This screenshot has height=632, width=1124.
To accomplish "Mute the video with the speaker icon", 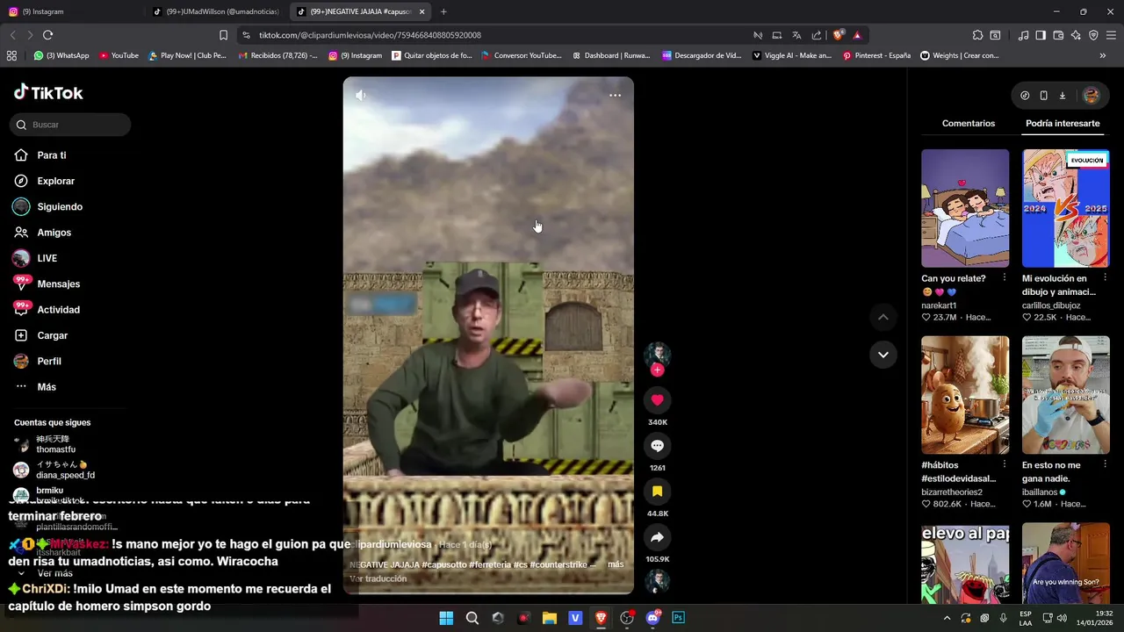I will [360, 96].
